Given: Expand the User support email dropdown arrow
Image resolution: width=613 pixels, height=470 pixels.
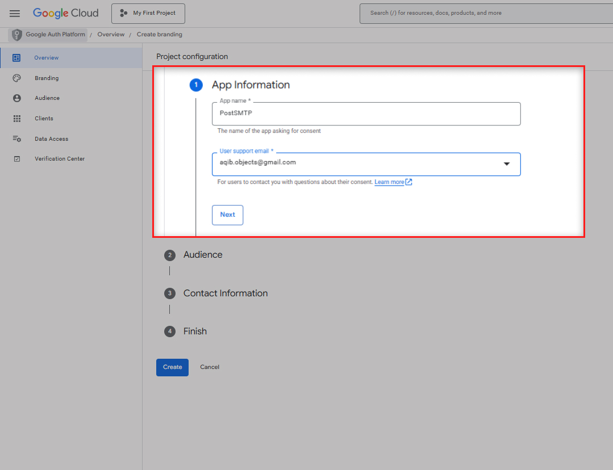Looking at the screenshot, I should click(x=506, y=164).
